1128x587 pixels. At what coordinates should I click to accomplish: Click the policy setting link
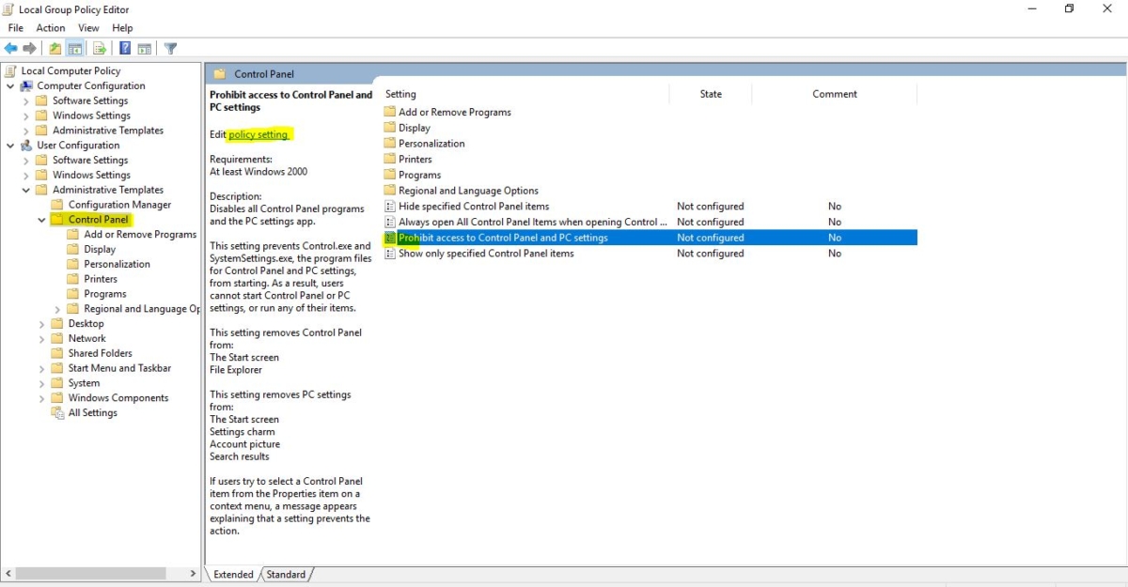click(259, 134)
